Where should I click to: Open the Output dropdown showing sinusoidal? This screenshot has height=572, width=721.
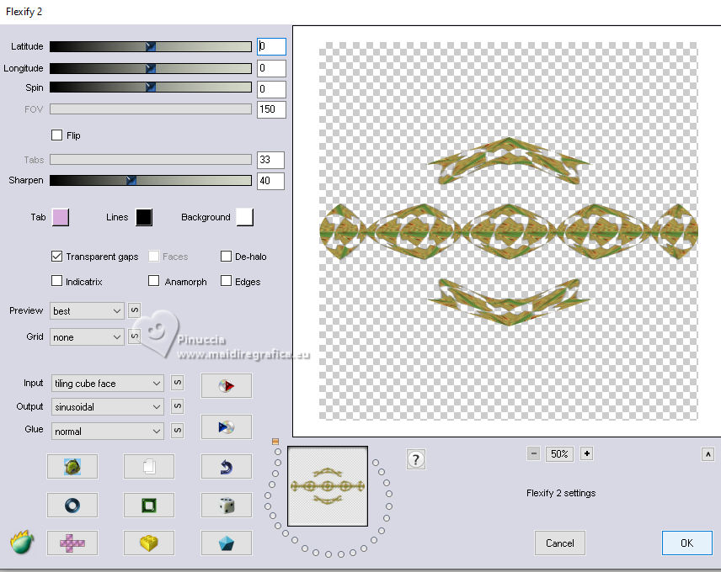point(108,407)
